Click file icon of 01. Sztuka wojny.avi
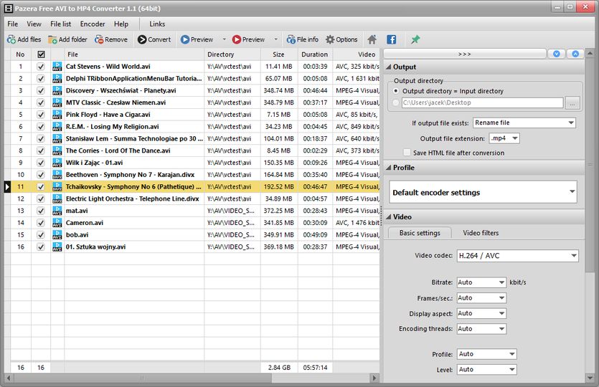 tap(57, 247)
